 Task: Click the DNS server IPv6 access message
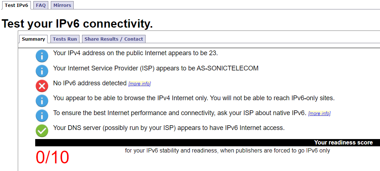pos(169,128)
